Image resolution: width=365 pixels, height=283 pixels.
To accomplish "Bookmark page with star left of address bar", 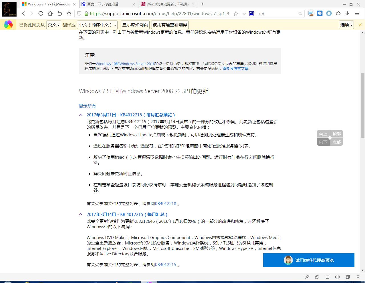I will pos(69,13).
